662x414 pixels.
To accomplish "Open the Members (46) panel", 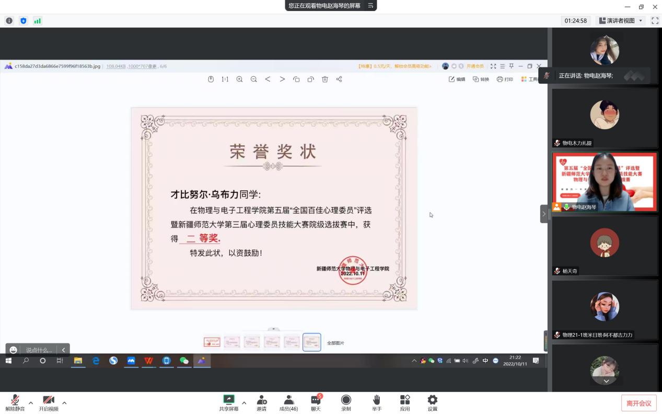I will [x=288, y=400].
